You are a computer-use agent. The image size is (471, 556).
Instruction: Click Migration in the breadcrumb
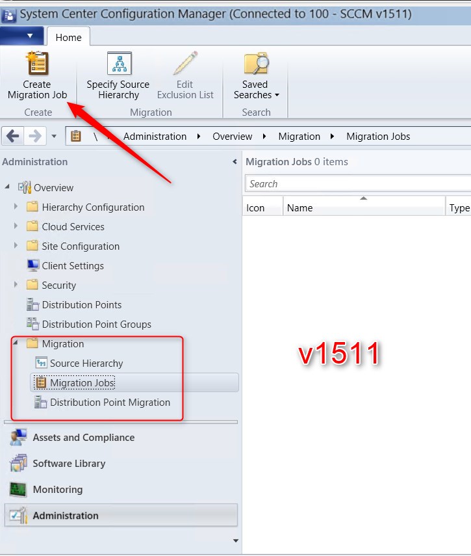click(x=299, y=137)
